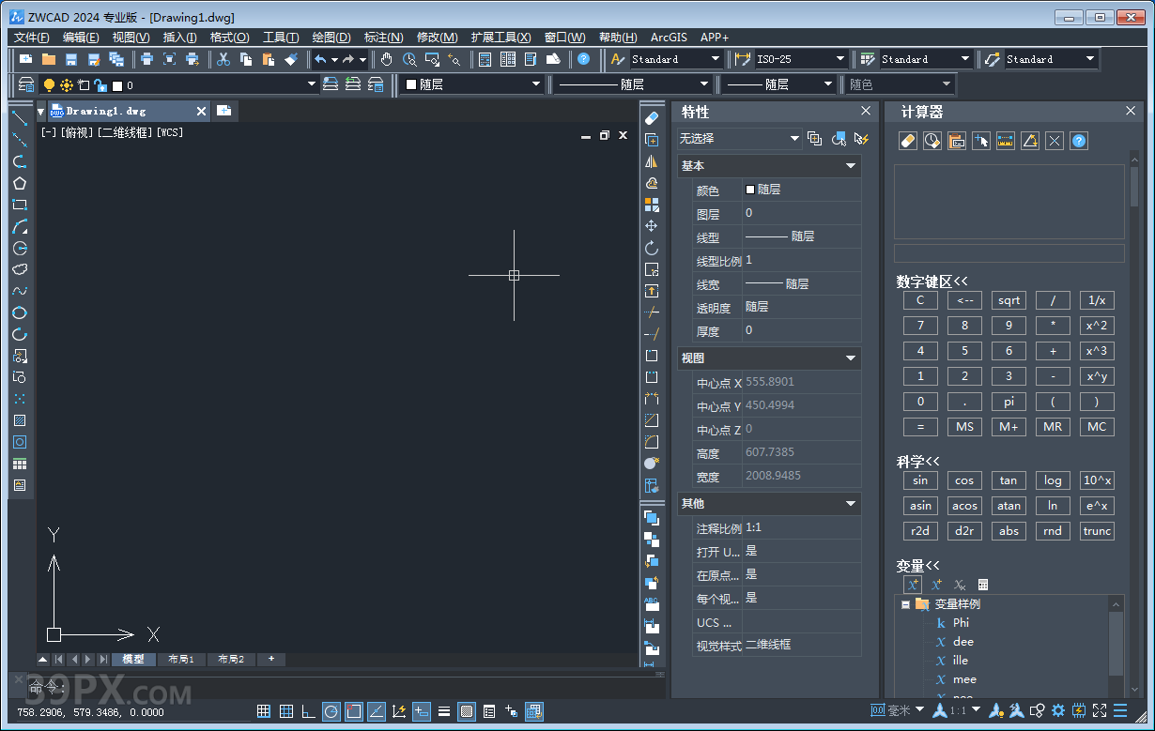Select the Hatch tool

click(x=20, y=420)
